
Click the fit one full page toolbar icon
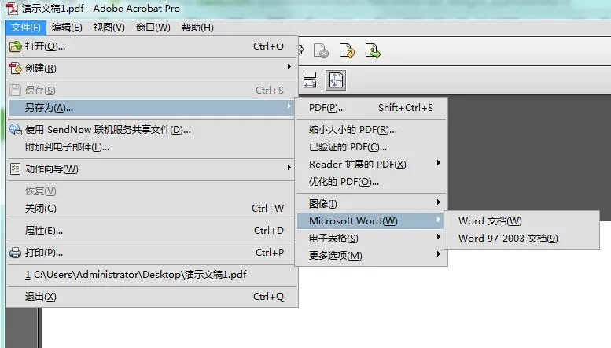tap(336, 80)
